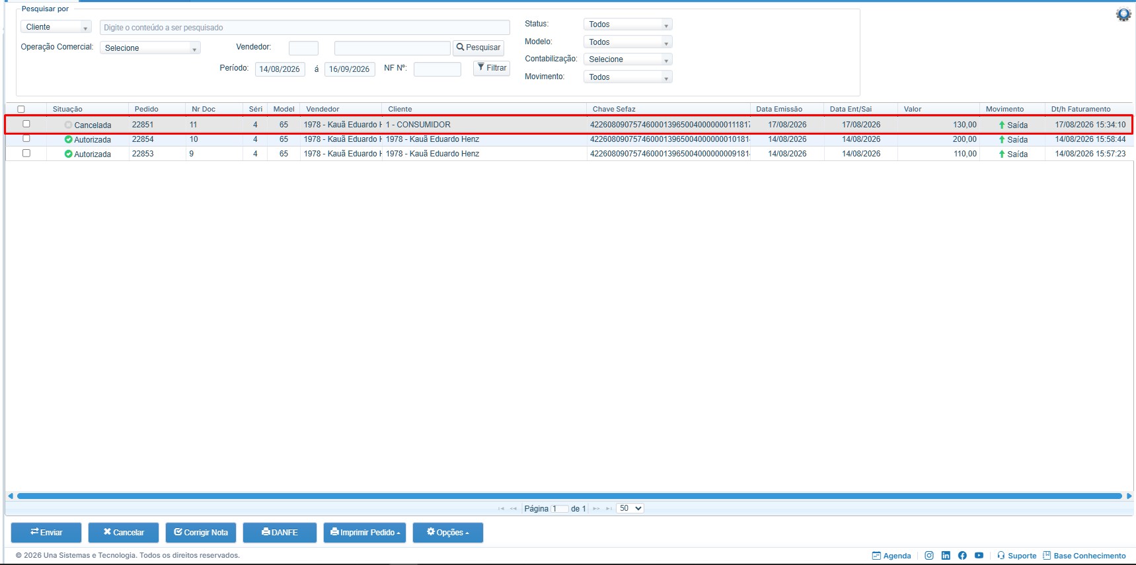Open the Cliente search-by dropdown
Viewport: 1136px width, 565px height.
[x=56, y=27]
